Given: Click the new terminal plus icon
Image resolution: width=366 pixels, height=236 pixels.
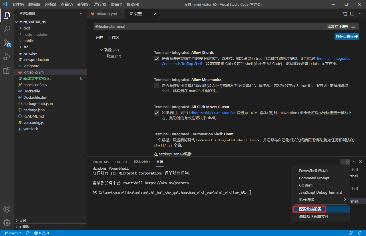Looking at the screenshot, I should [x=343, y=162].
